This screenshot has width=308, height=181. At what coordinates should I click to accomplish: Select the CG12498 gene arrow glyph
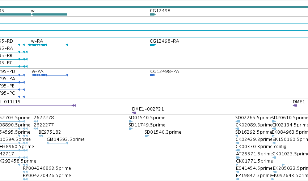pos(153,14)
